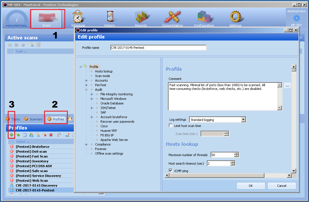309x202 pixels.
Task: Expand the PenTest tree node
Action: coord(86,85)
